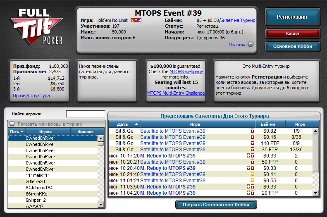Image resolution: width=327 pixels, height=217 pixels.
Task: Click the Игрк column header
Action: pyautogui.click(x=302, y=124)
